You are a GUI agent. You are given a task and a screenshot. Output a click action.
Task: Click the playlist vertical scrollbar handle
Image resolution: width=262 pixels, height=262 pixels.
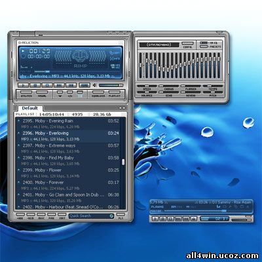click(123, 162)
